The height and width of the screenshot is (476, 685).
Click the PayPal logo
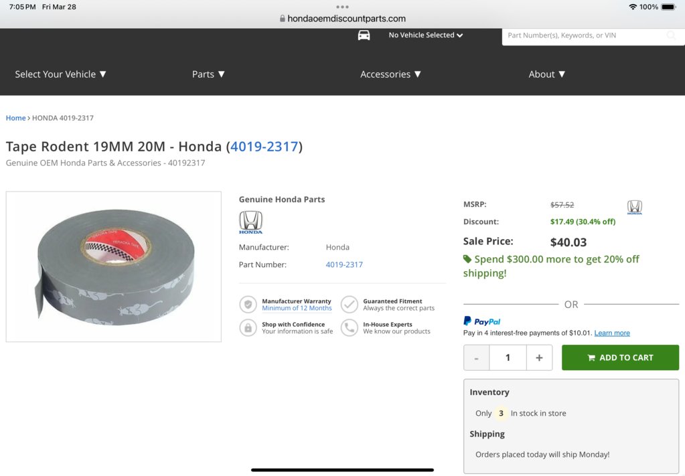pos(482,321)
